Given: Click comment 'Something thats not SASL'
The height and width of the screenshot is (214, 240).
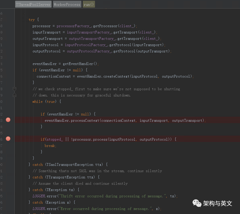Looking at the screenshot, I should coord(97,171).
